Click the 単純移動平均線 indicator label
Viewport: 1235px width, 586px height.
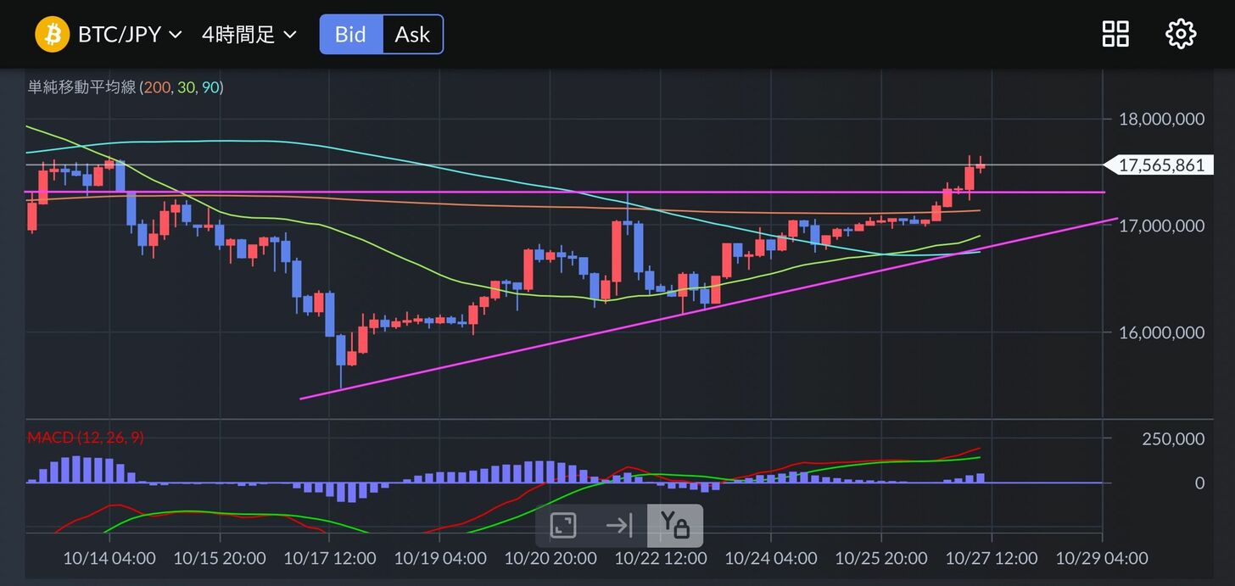[x=81, y=87]
